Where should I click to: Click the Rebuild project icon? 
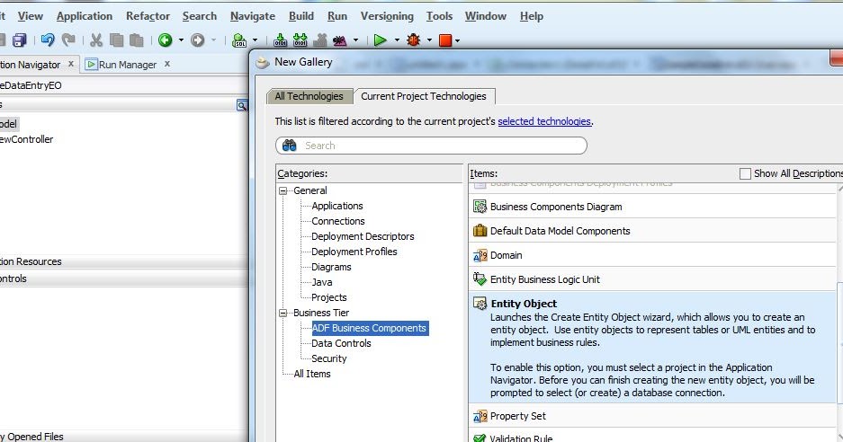[300, 40]
